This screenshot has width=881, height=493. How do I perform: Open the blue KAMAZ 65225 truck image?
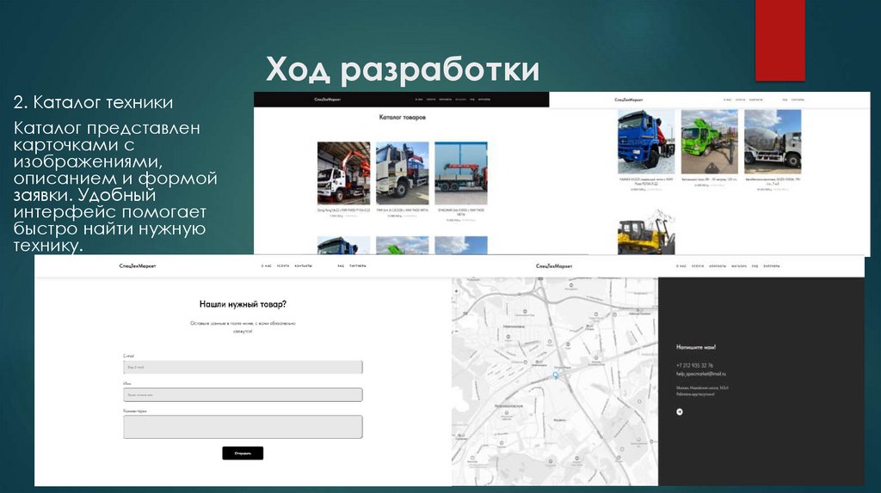646,142
